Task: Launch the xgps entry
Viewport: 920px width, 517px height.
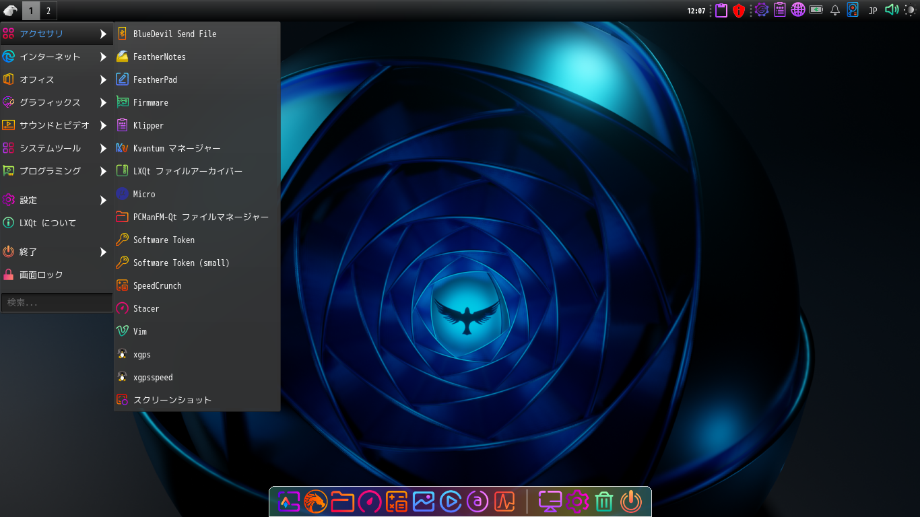Action: tap(197, 354)
